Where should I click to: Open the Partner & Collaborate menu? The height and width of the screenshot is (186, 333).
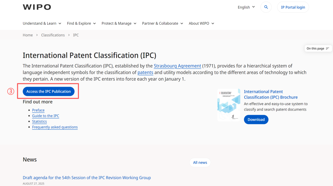tap(162, 23)
